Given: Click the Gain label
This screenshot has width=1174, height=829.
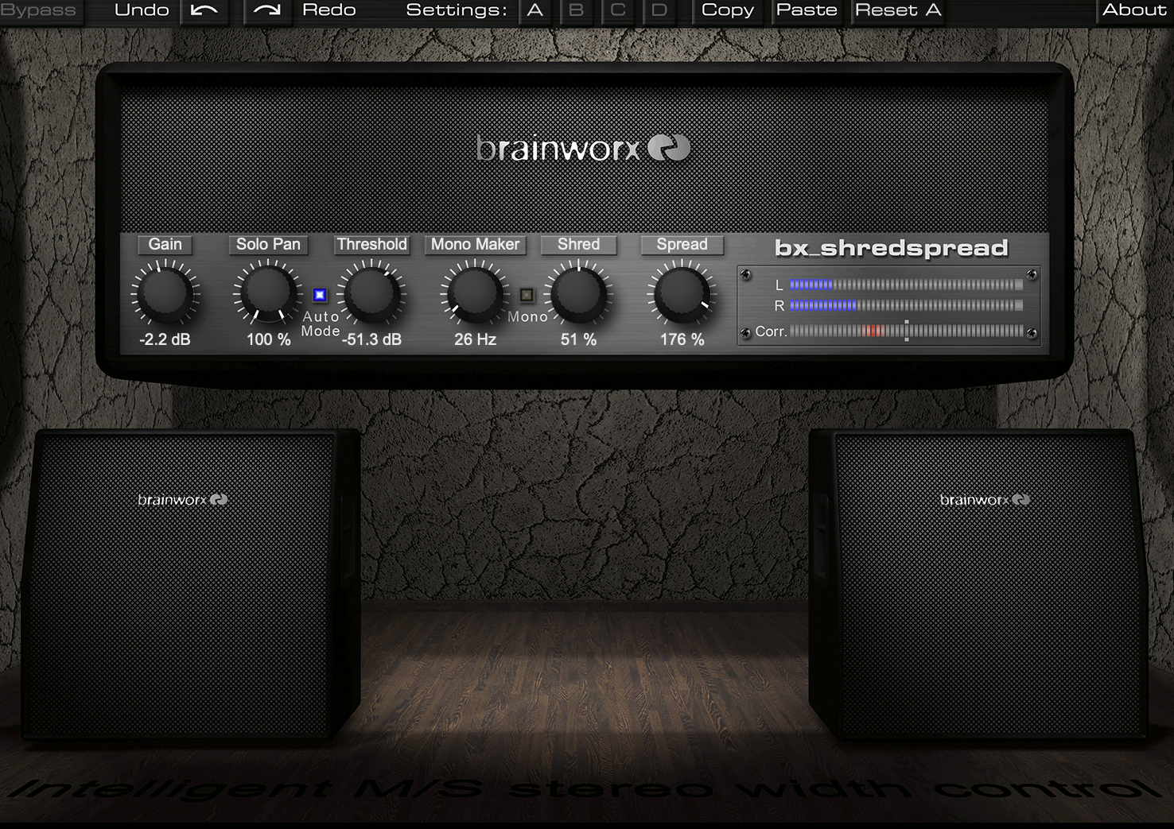Looking at the screenshot, I should [x=165, y=245].
